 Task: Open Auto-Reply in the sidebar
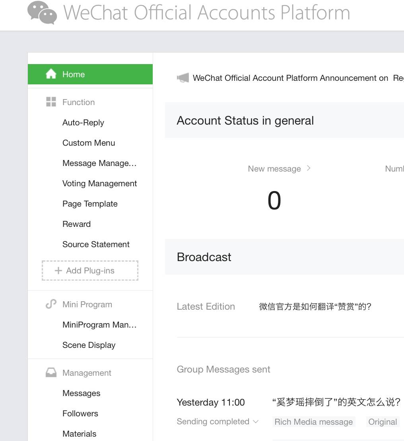tap(83, 123)
